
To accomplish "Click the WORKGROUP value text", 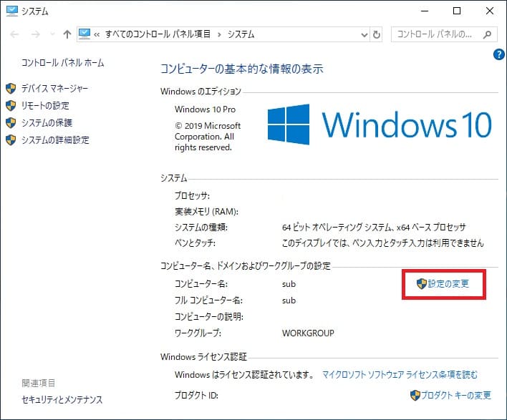I will (x=308, y=333).
